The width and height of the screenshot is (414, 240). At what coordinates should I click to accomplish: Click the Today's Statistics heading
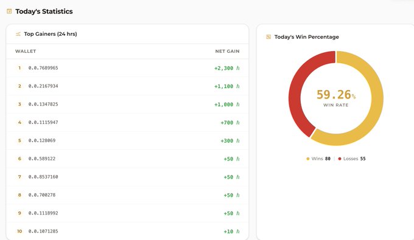pos(44,12)
